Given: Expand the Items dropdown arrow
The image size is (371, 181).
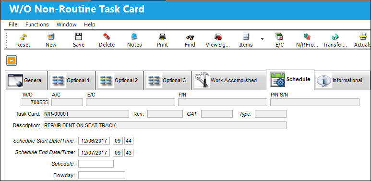Looking at the screenshot, I should coord(262,39).
